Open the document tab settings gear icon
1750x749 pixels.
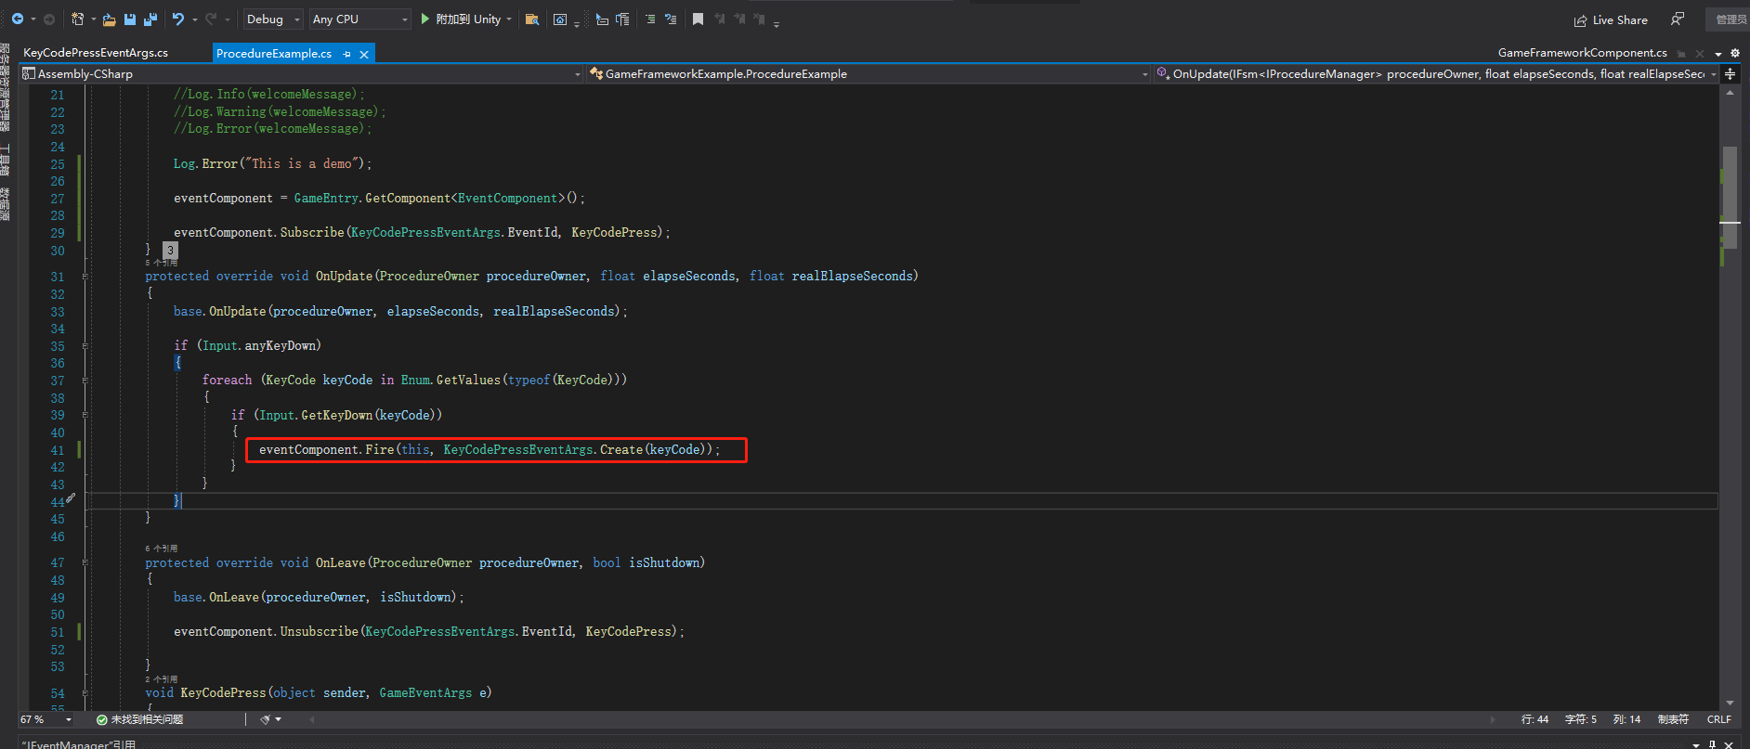[x=1735, y=53]
